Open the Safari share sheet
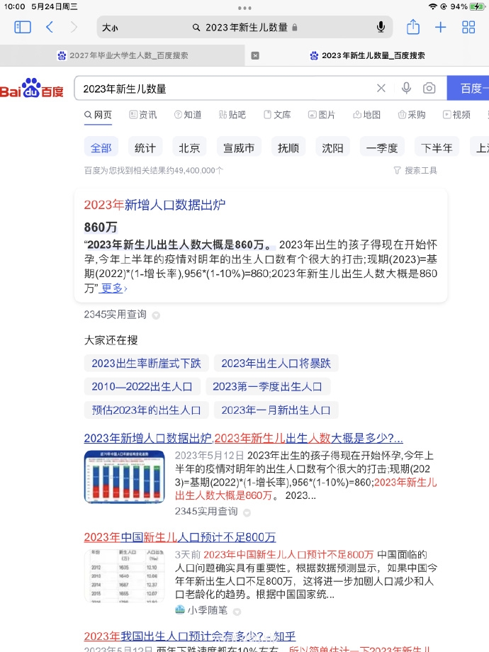 pos(413,27)
